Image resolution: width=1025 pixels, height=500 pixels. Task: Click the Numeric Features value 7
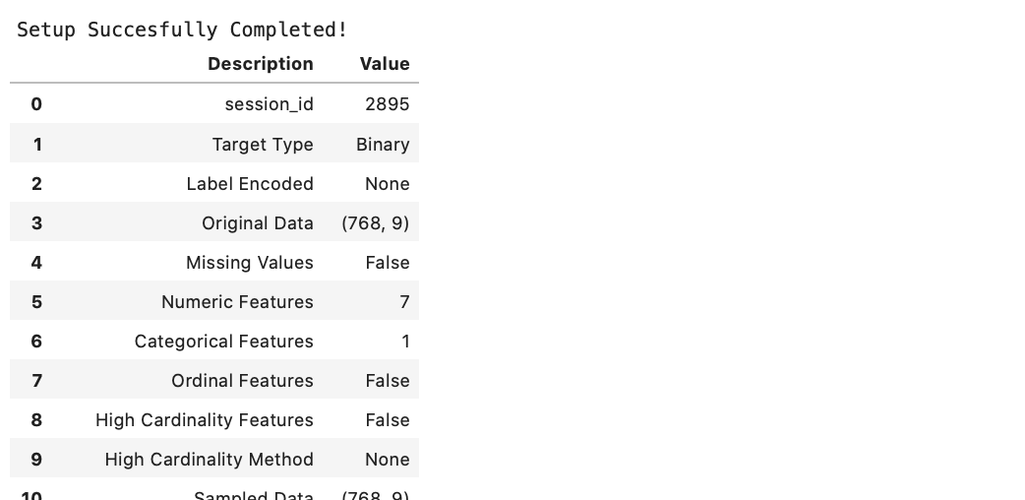(404, 302)
